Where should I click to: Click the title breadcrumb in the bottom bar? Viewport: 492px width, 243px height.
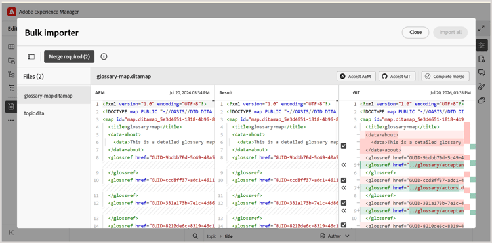click(x=229, y=236)
